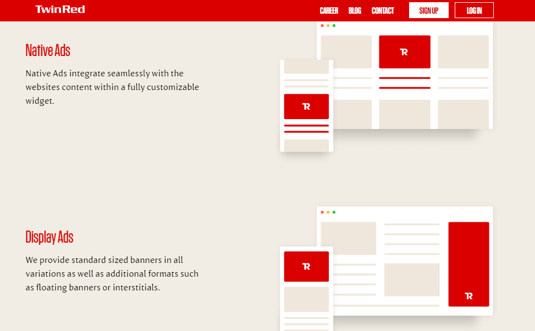The height and width of the screenshot is (331, 535).
Task: Click the Log In button
Action: click(474, 10)
